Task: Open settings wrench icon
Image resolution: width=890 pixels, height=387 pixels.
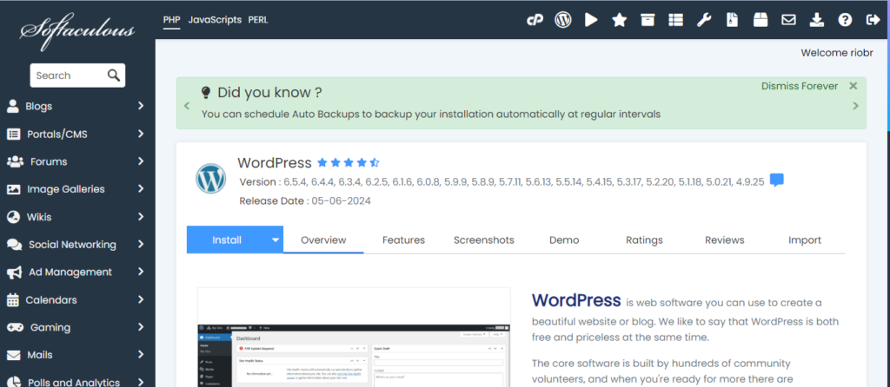Action: tap(704, 20)
